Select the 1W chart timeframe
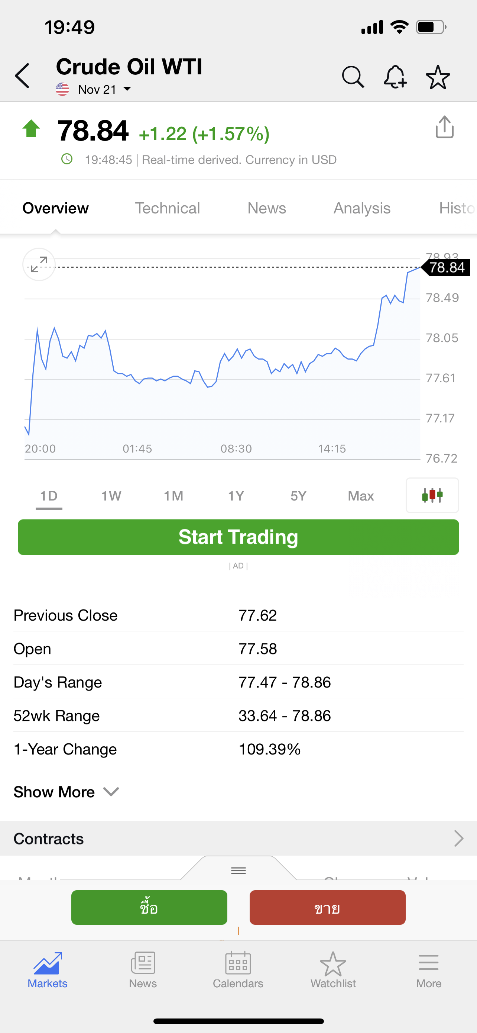The width and height of the screenshot is (477, 1033). coord(111,496)
